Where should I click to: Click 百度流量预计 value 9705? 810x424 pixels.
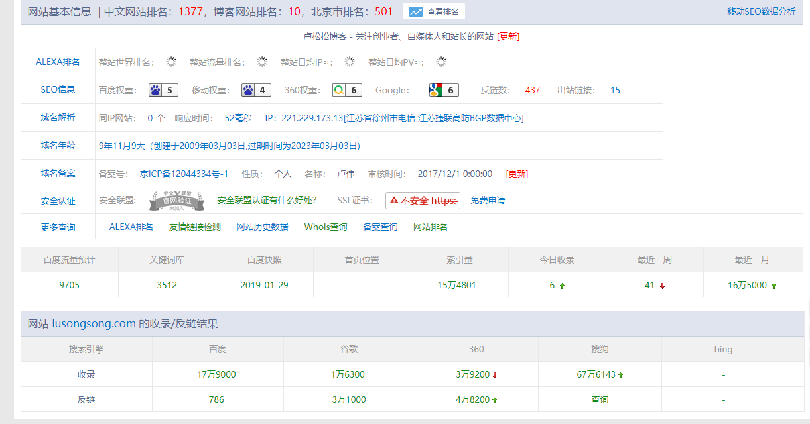(69, 285)
